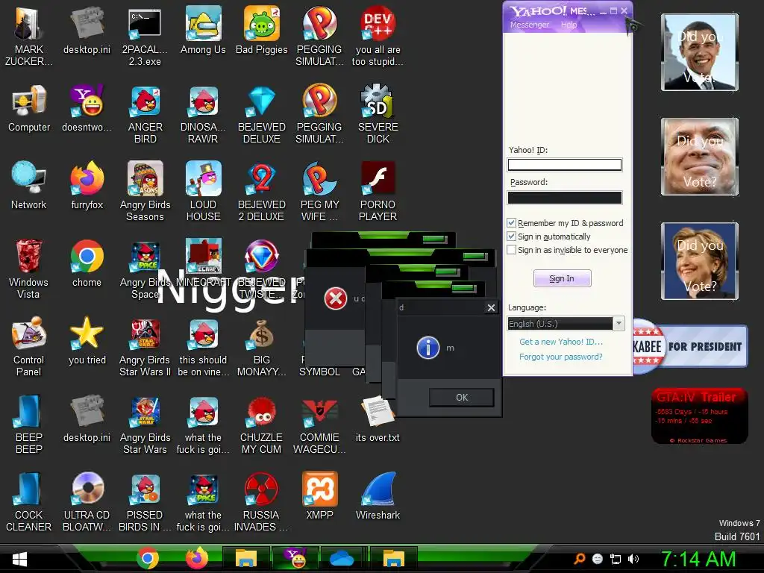Screen dimensions: 764x573
Task: Launch BEJEWED DELUXE gem icon
Action: 262,114
